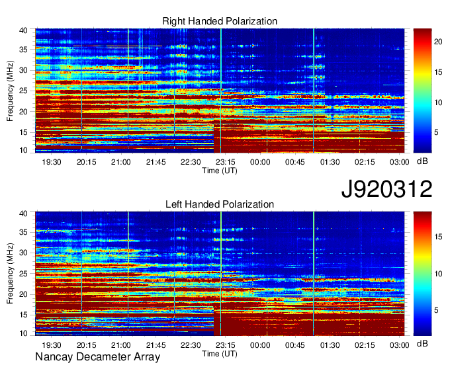Click "Frequency (MHz)" label of the left-handed plot
Viewport: 450px width, 365px height.
(10, 274)
